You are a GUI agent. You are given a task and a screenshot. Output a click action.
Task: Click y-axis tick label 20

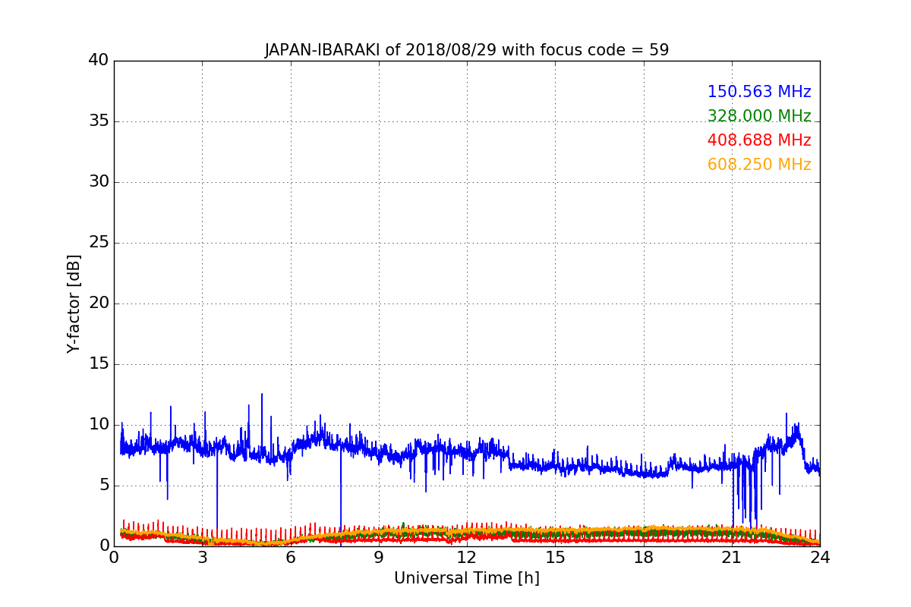click(x=99, y=303)
